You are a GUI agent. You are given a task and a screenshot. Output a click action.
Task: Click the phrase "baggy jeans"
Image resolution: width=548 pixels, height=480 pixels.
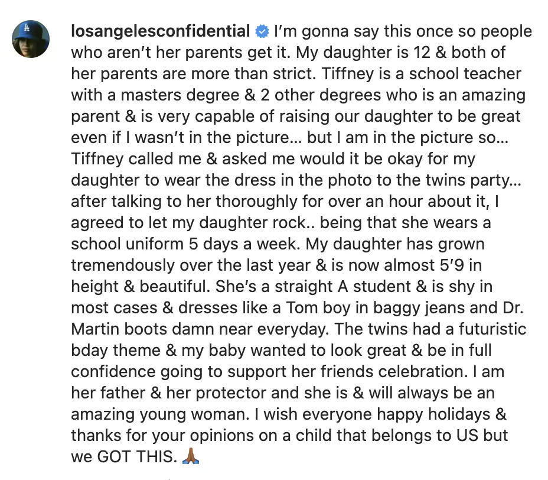448,308
